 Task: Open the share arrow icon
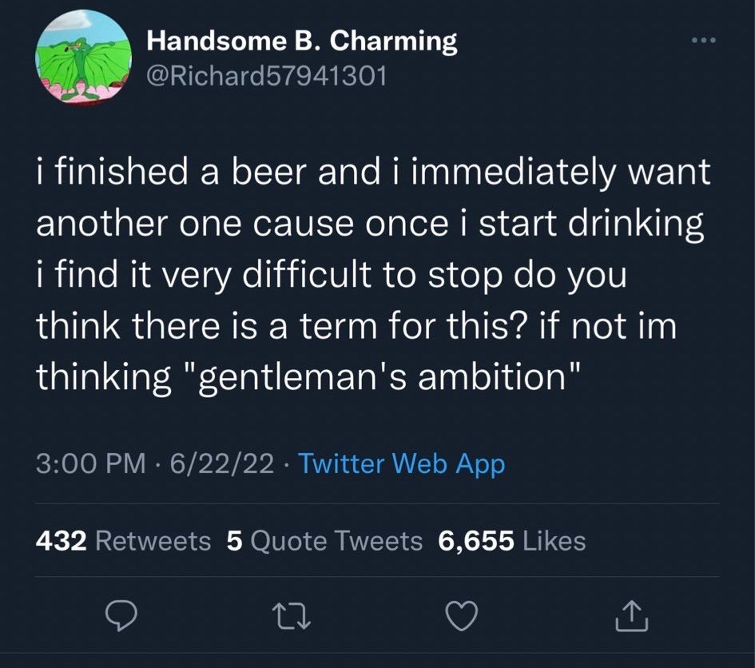[x=632, y=616]
